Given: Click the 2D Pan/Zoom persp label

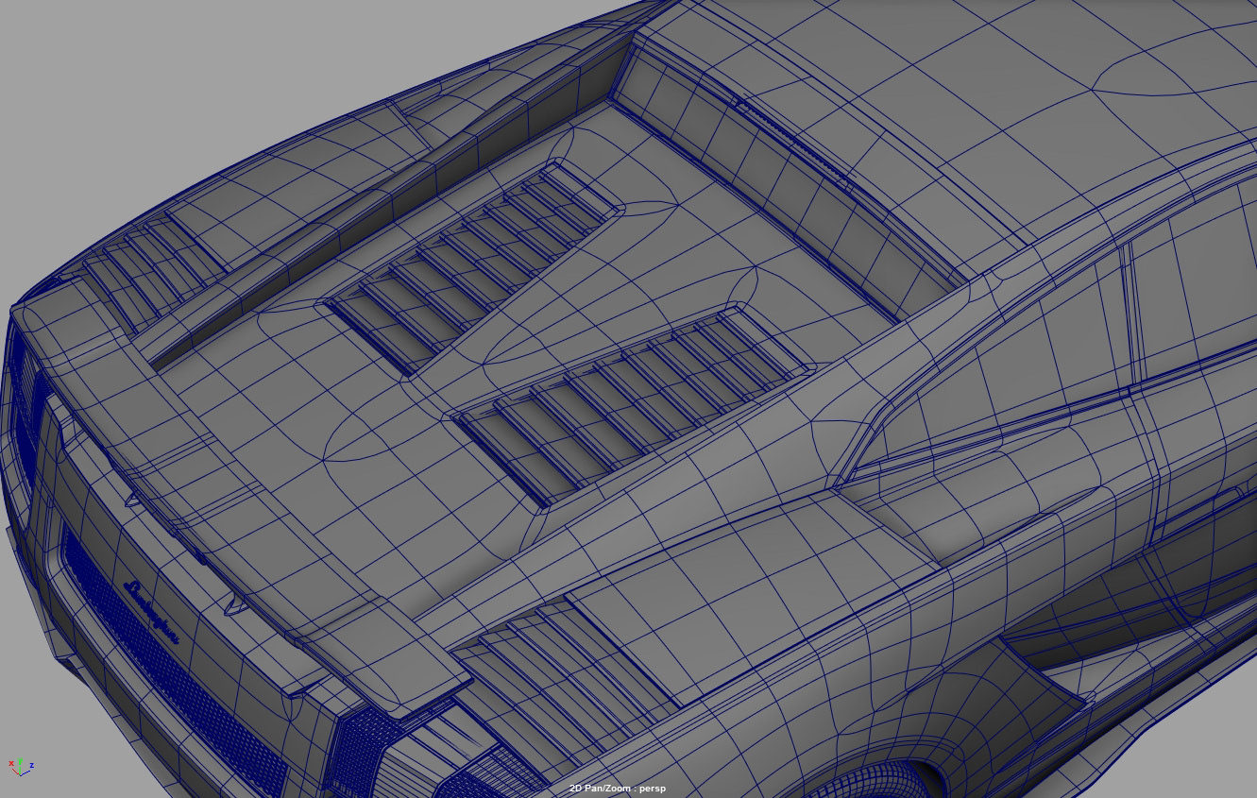Looking at the screenshot, I should (x=617, y=788).
